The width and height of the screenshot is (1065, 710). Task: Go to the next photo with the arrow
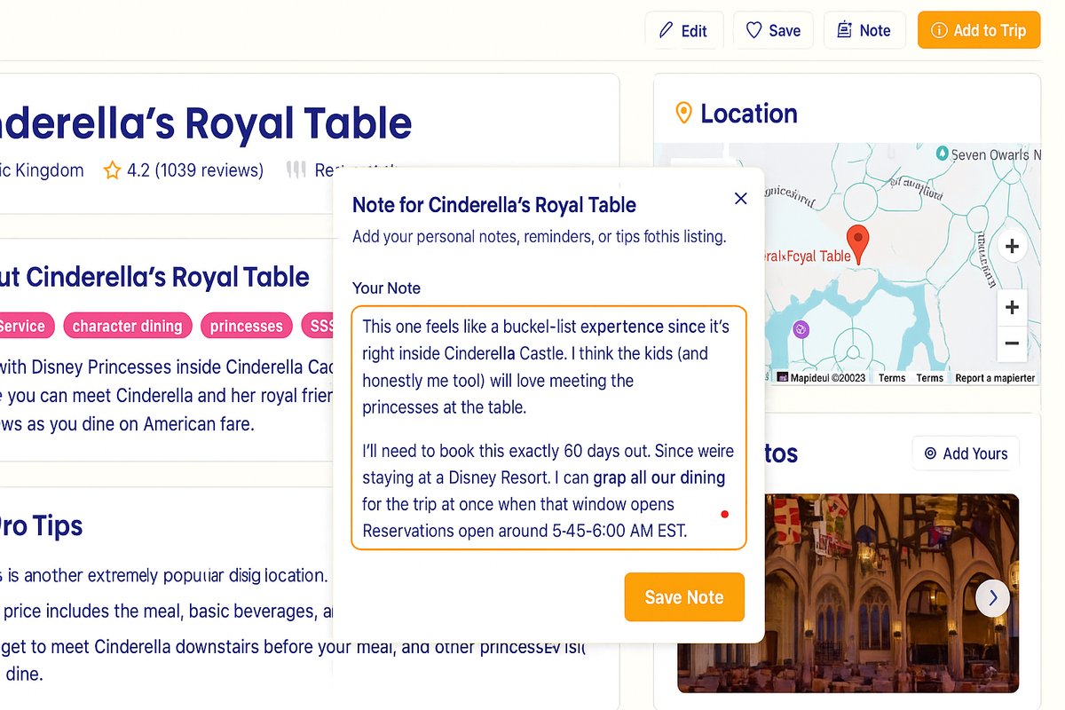coord(993,598)
